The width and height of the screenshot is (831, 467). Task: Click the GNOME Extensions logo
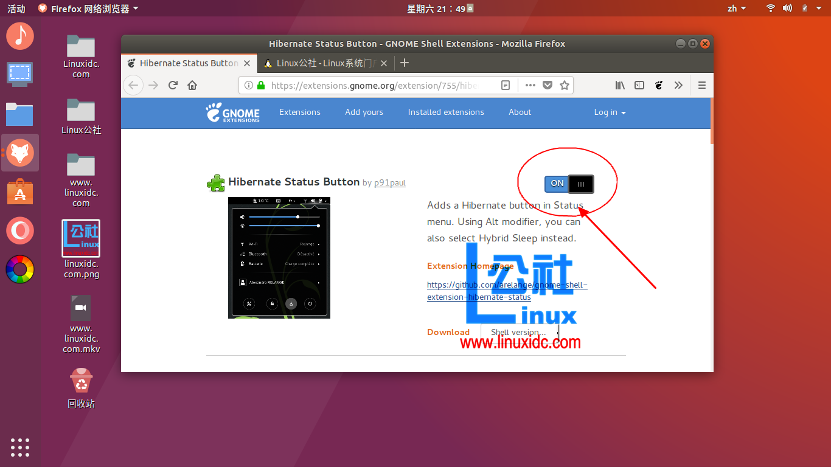click(233, 112)
